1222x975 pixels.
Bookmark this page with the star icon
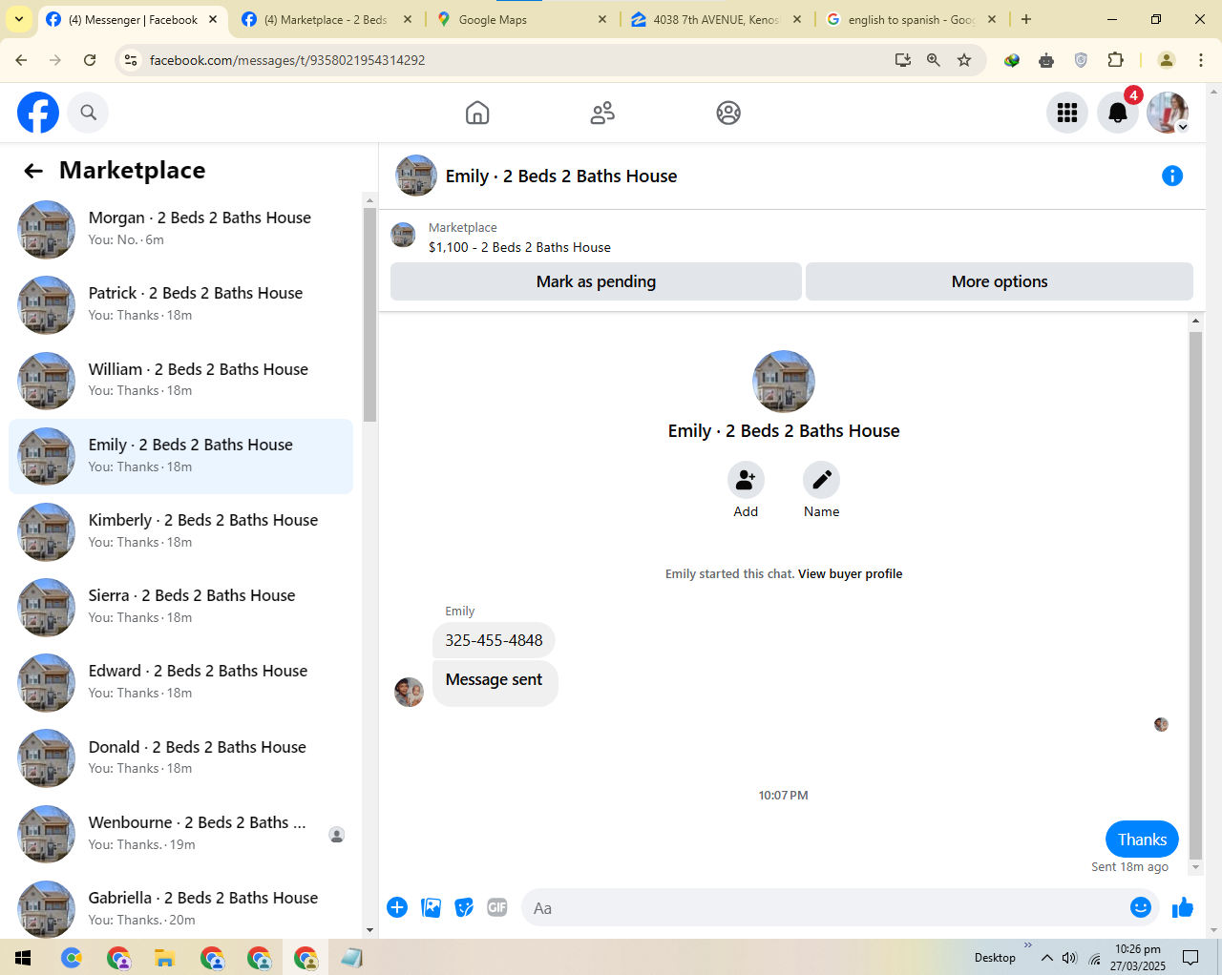tap(964, 60)
